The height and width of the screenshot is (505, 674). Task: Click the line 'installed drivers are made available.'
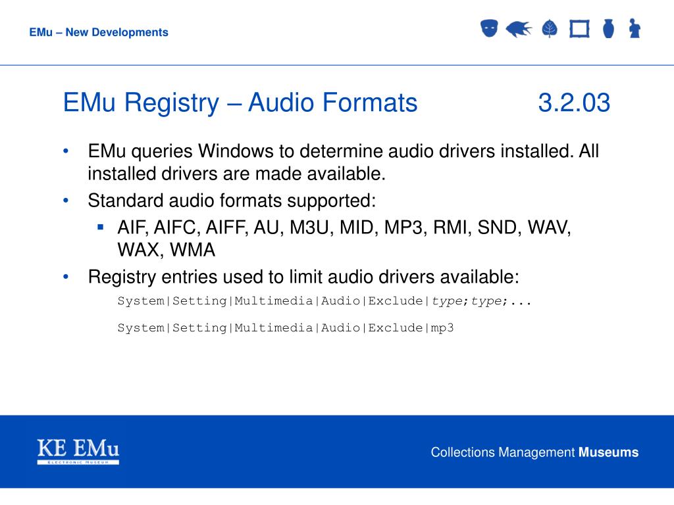tap(236, 174)
